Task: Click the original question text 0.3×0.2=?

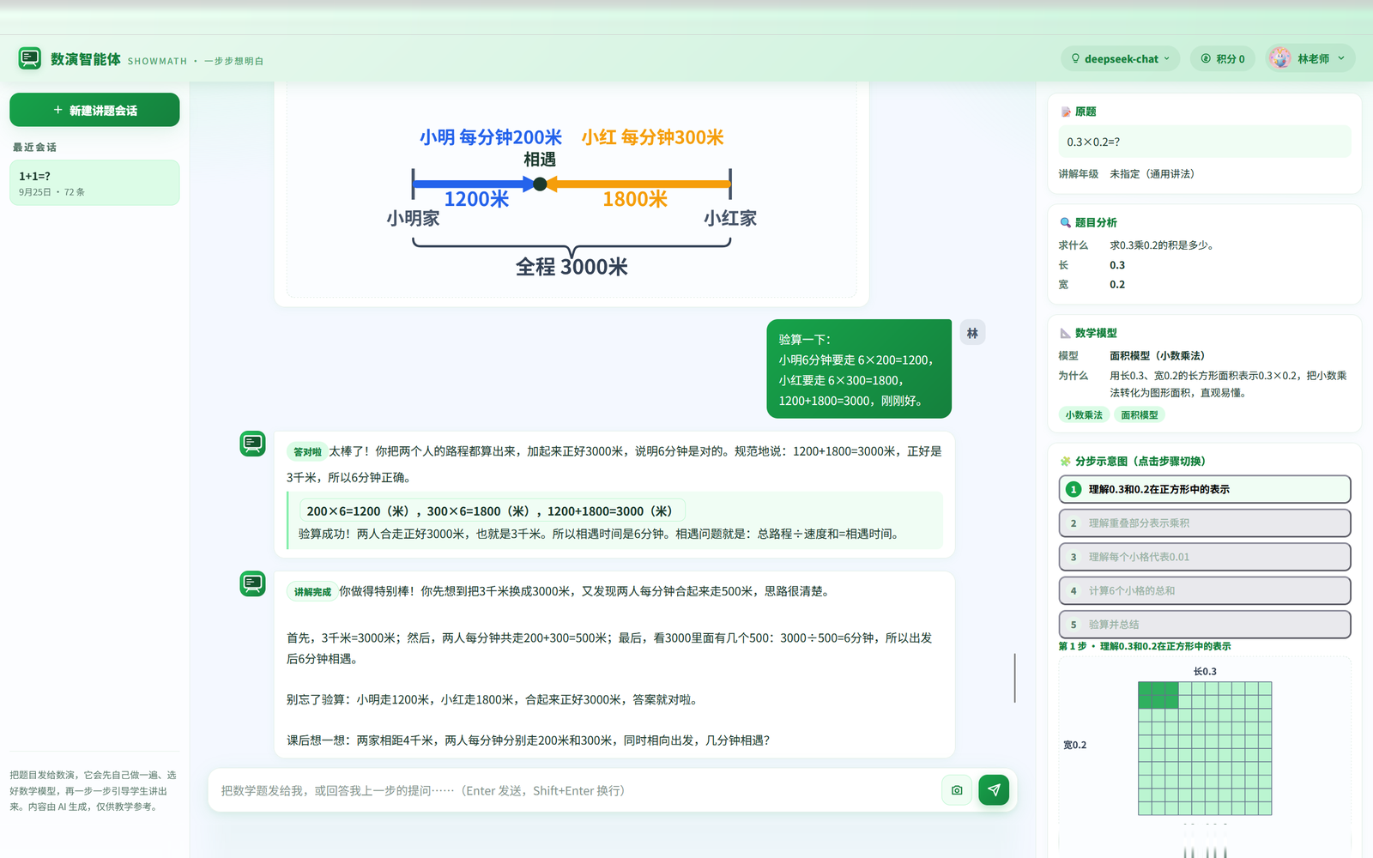Action: point(1093,142)
